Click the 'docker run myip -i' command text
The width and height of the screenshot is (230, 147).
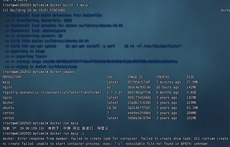(x=67, y=133)
